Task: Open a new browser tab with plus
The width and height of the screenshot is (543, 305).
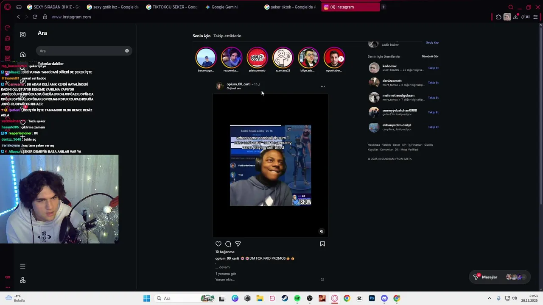Action: coord(383,7)
